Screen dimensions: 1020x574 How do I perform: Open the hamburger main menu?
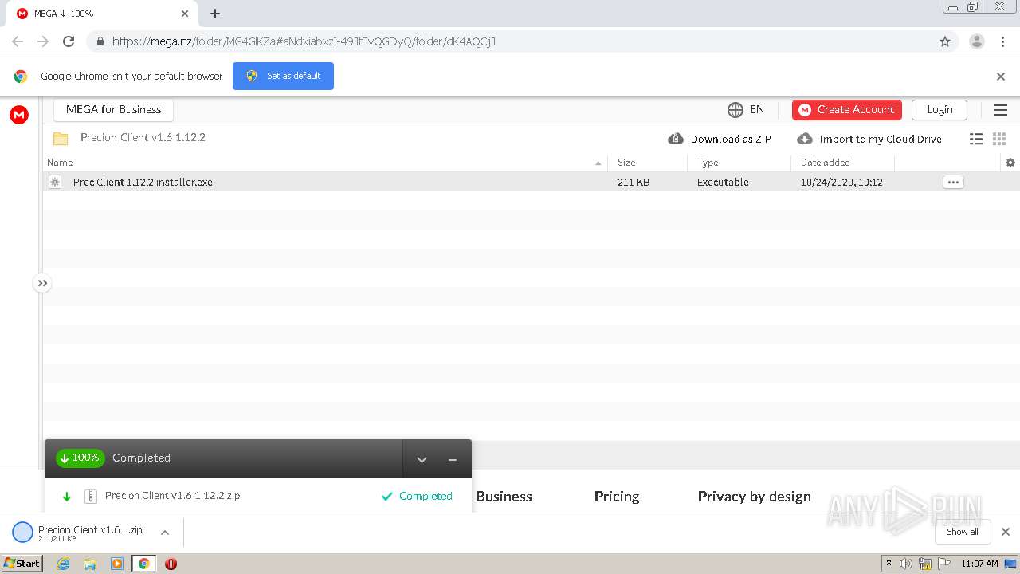point(1001,110)
